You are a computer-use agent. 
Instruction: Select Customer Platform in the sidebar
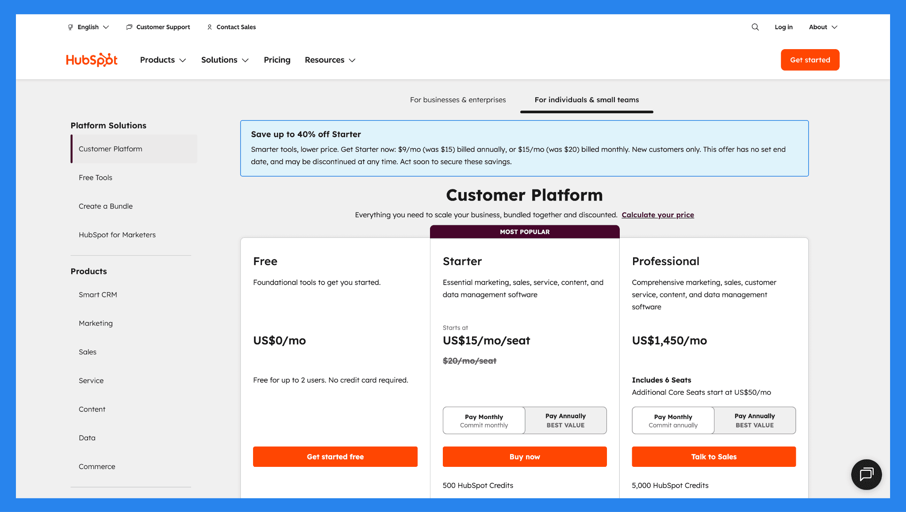click(x=134, y=149)
